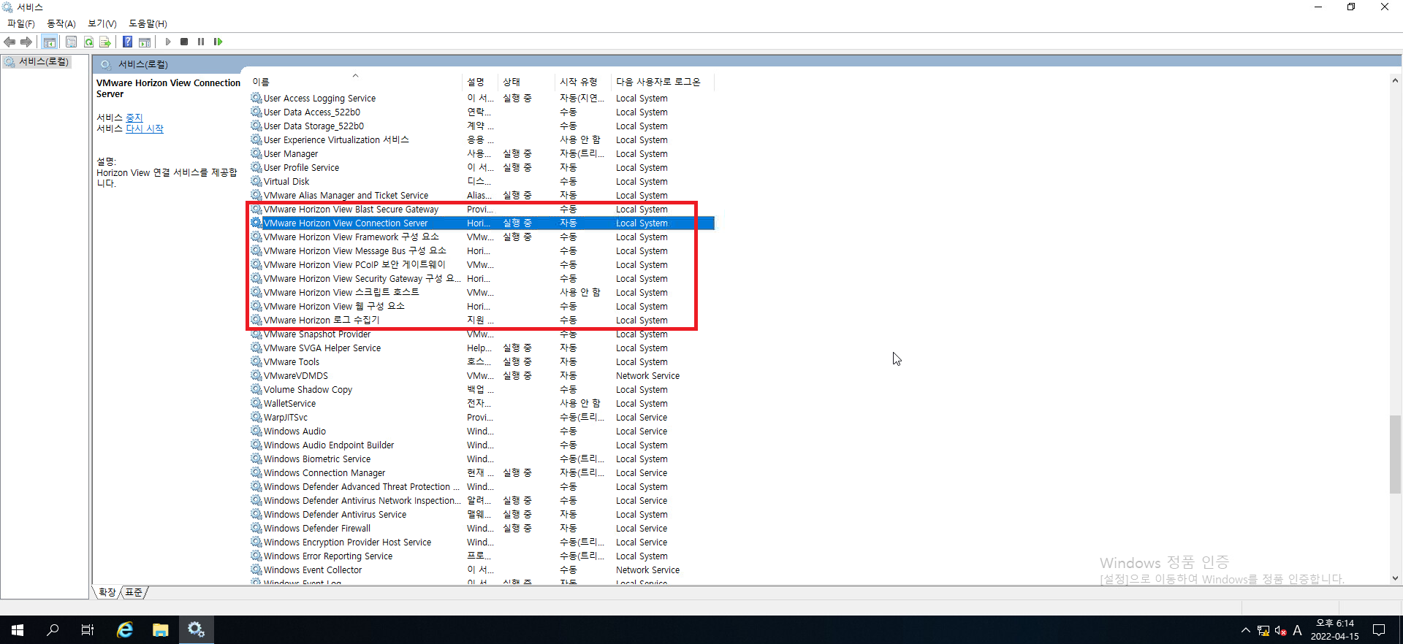Select the User Data Access_522b0 service
Screen dimensions: 1403x644
tap(482, 112)
